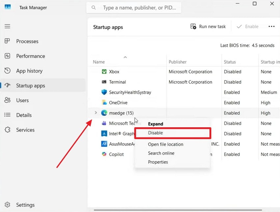Click the SecurityHealthSystray shield icon
The height and width of the screenshot is (212, 280).
click(x=104, y=92)
